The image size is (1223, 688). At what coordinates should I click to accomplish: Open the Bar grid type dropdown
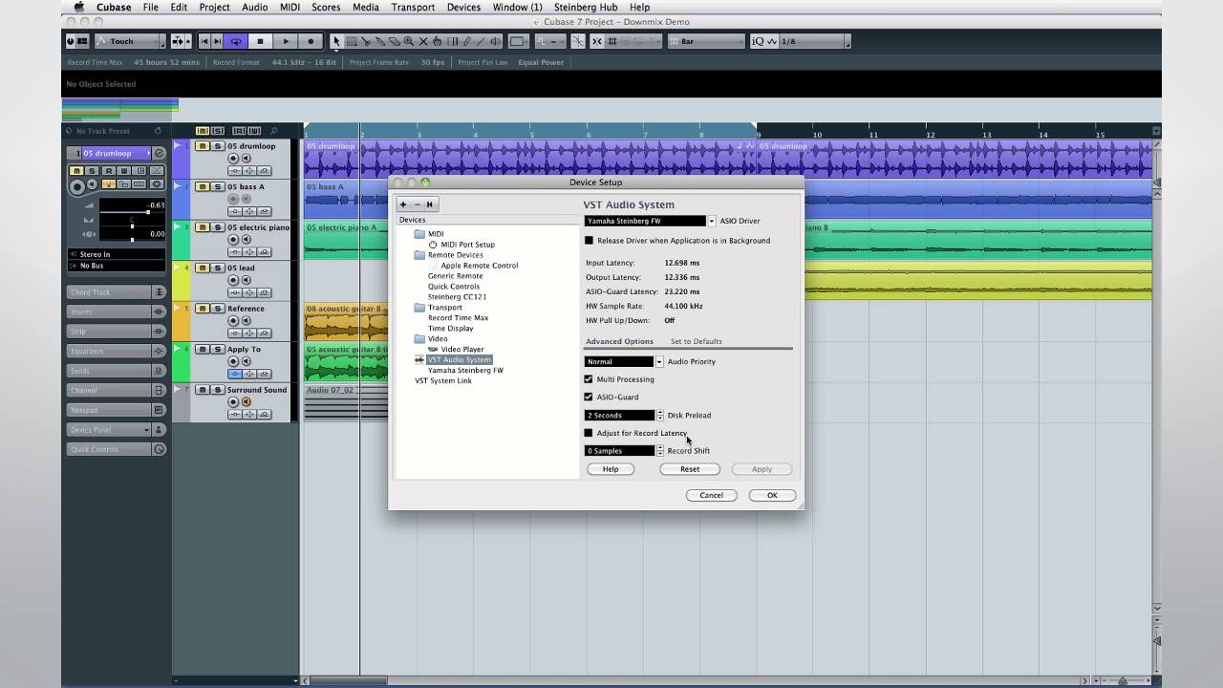(x=706, y=41)
